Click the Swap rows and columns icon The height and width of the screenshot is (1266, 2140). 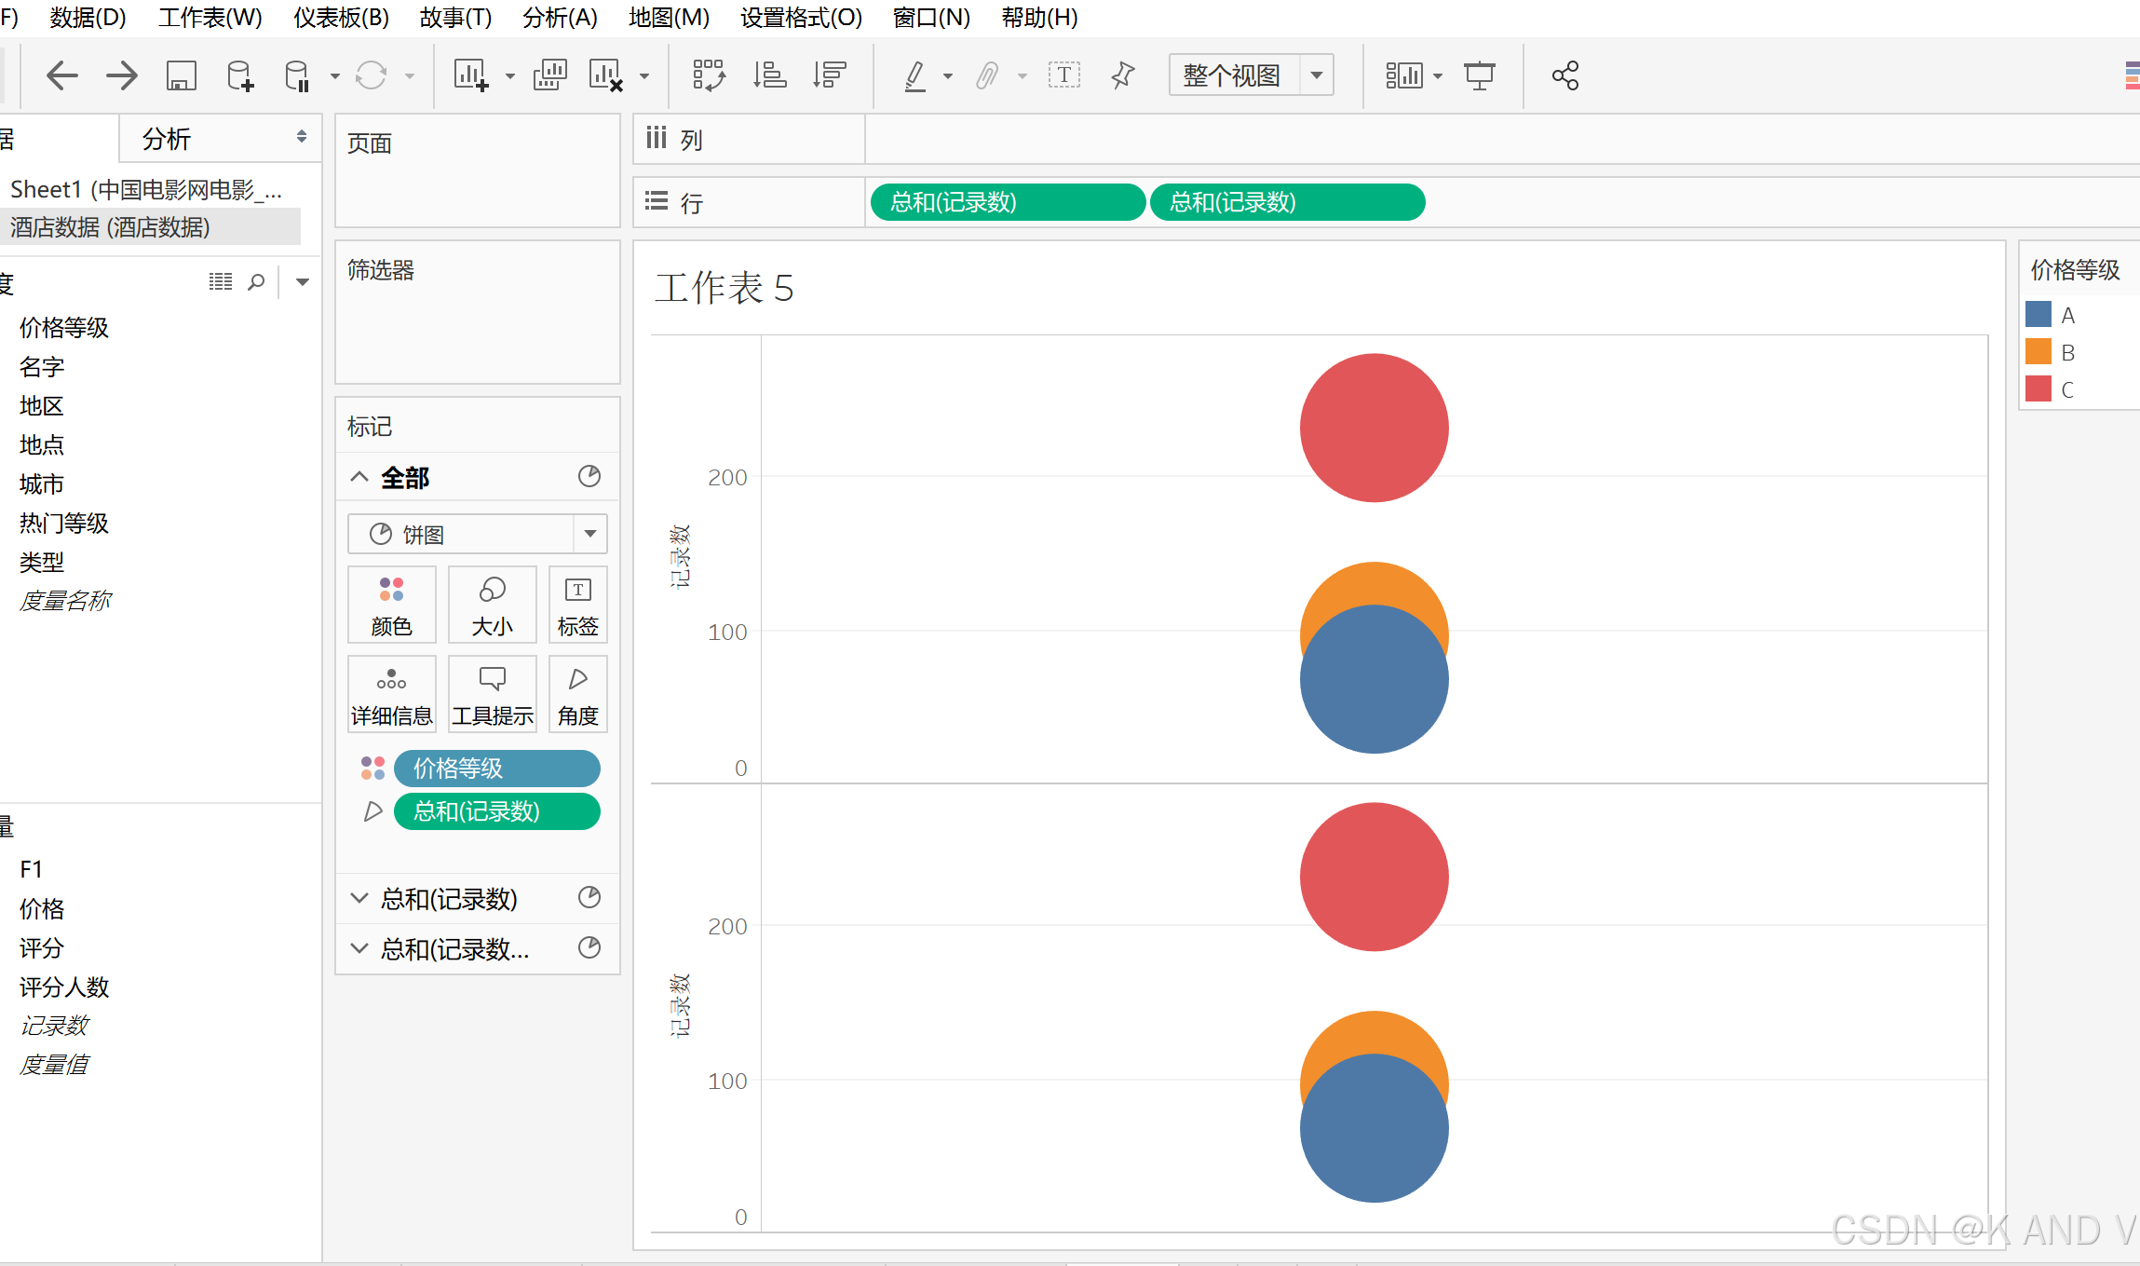click(708, 75)
